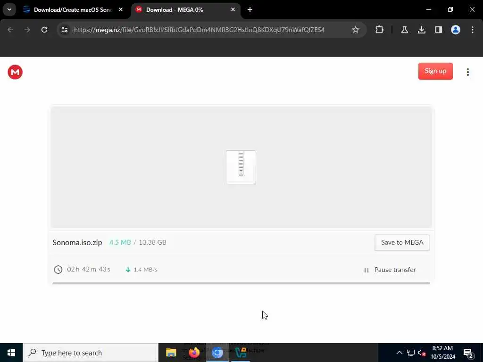Screen dimensions: 483x362
Task: Show Chrome downloads panel
Action: [421, 30]
